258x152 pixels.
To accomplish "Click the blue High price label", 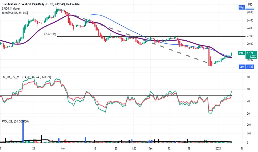I will coord(242,7).
